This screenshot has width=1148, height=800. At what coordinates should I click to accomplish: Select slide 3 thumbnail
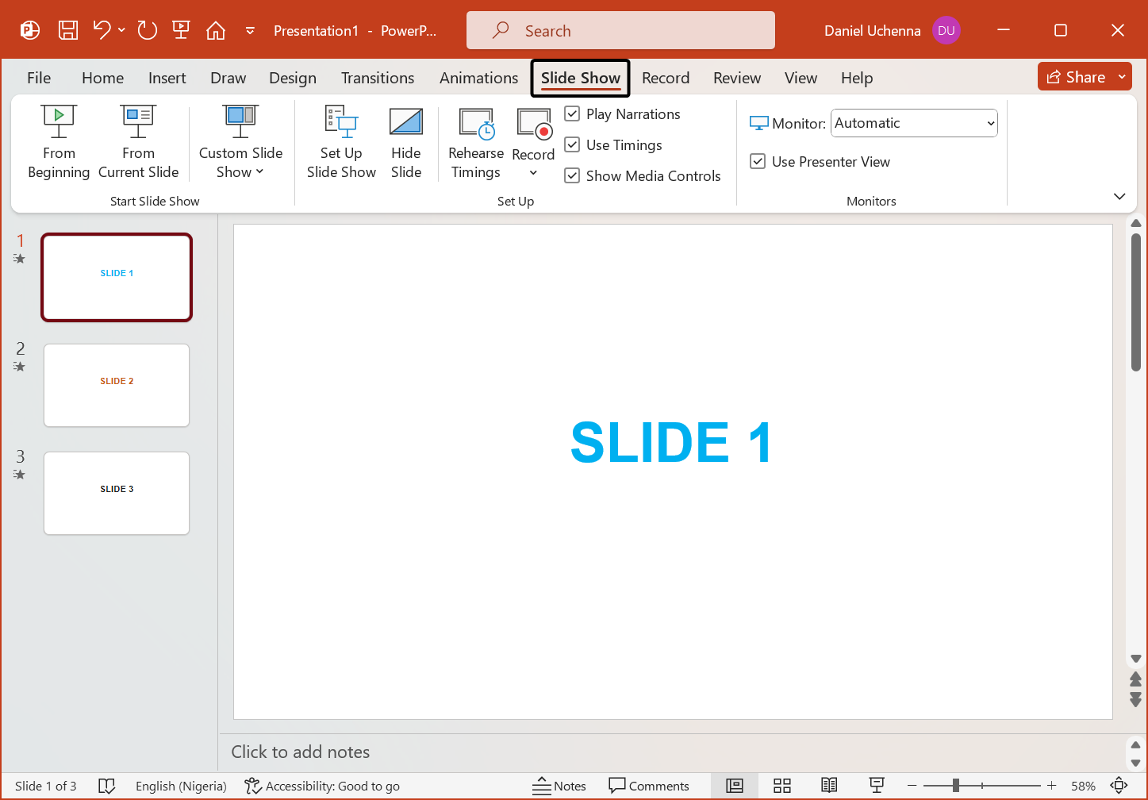[x=116, y=493]
